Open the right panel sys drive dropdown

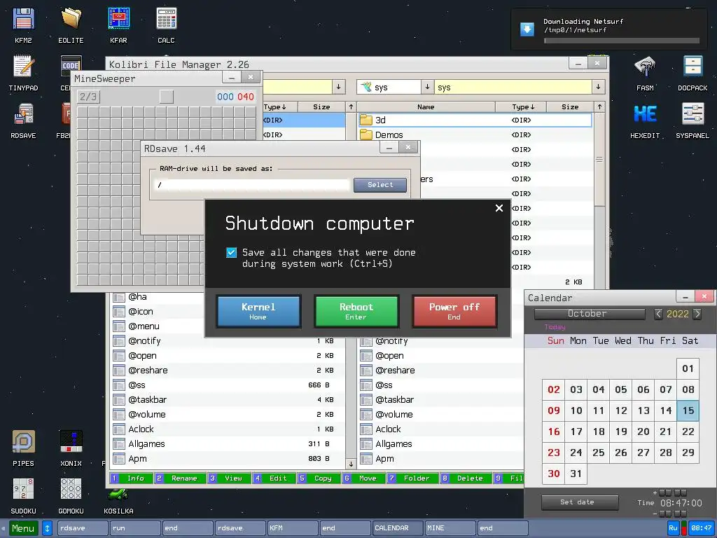click(x=427, y=86)
